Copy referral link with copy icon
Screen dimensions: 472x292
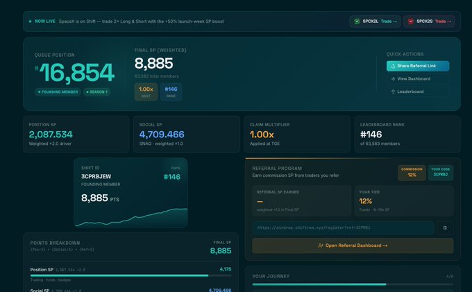[445, 227]
